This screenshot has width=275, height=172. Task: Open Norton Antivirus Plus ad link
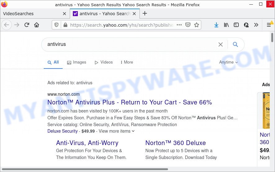point(130,102)
